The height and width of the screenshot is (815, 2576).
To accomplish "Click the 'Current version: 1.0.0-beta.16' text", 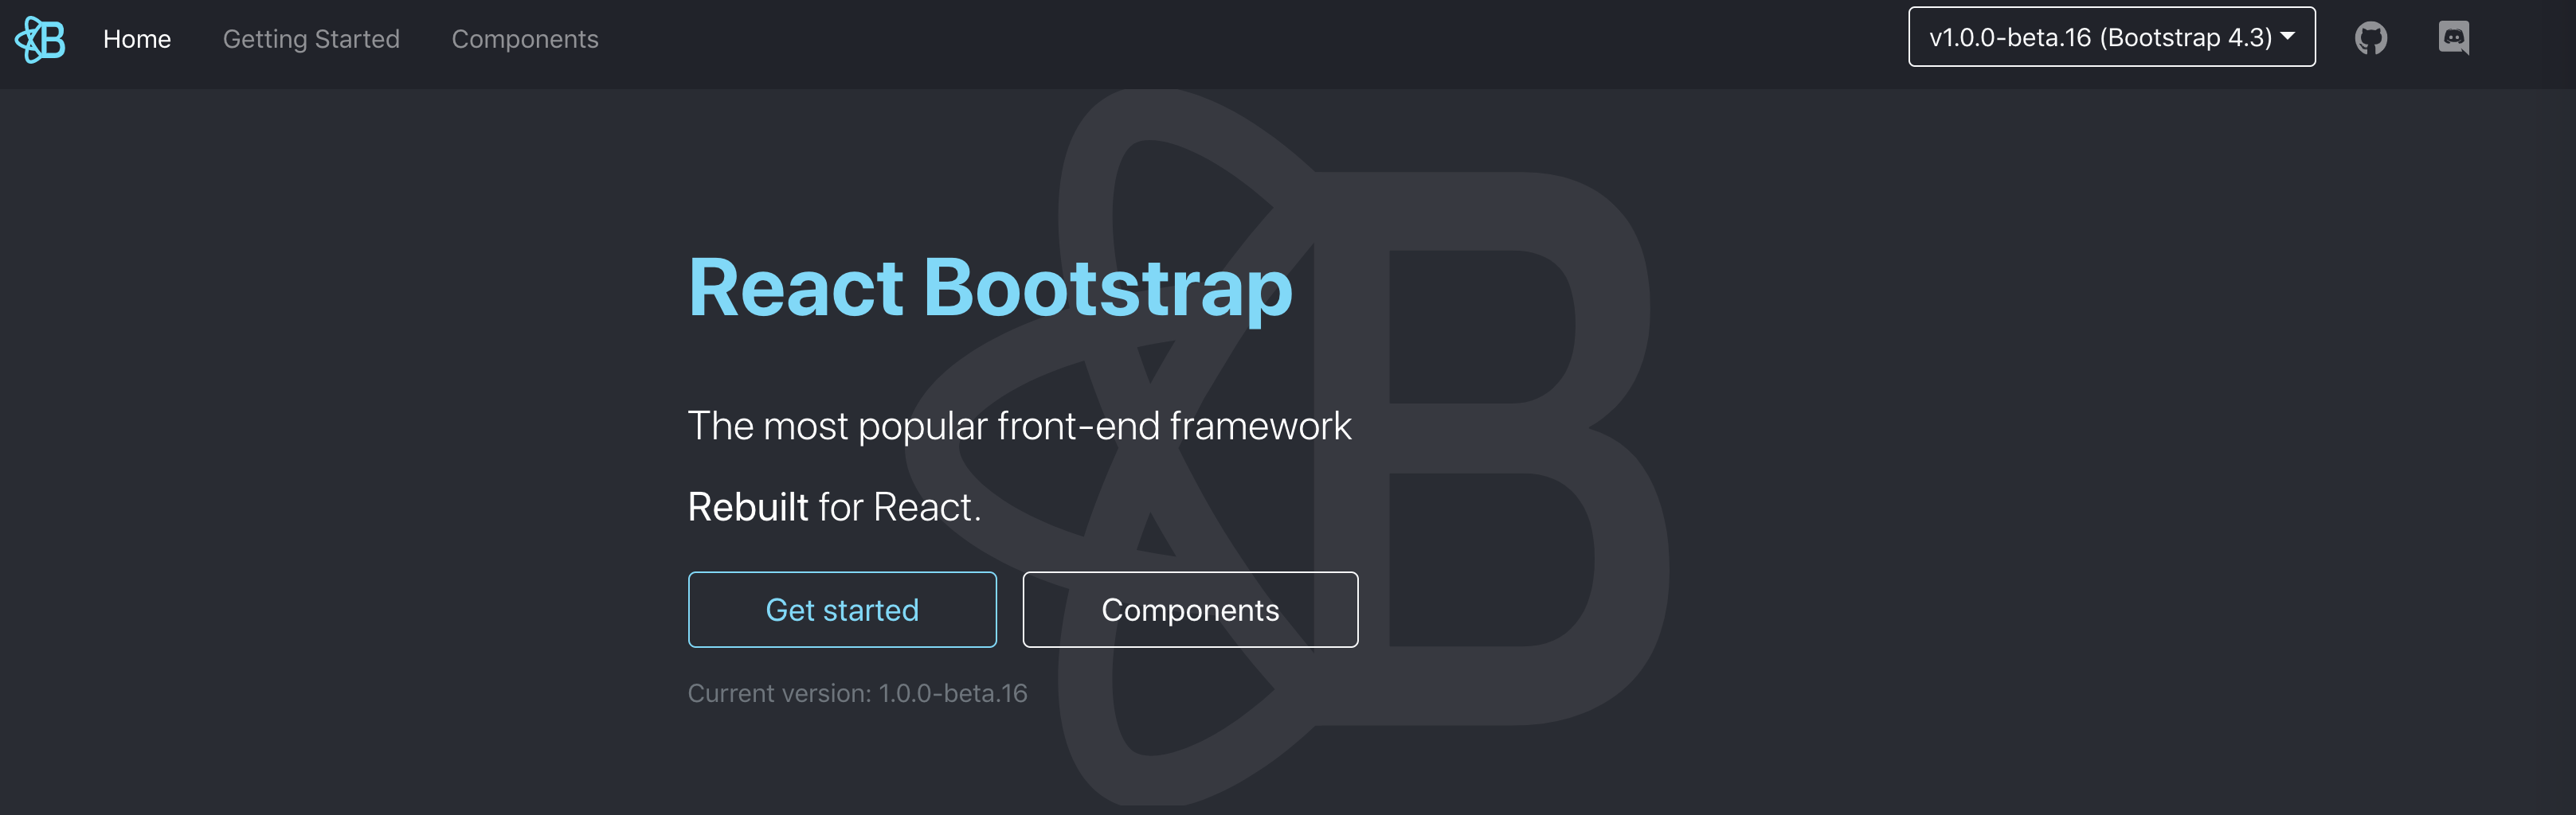I will [857, 693].
